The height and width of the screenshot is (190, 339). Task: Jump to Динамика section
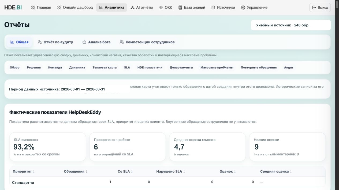pos(77,68)
